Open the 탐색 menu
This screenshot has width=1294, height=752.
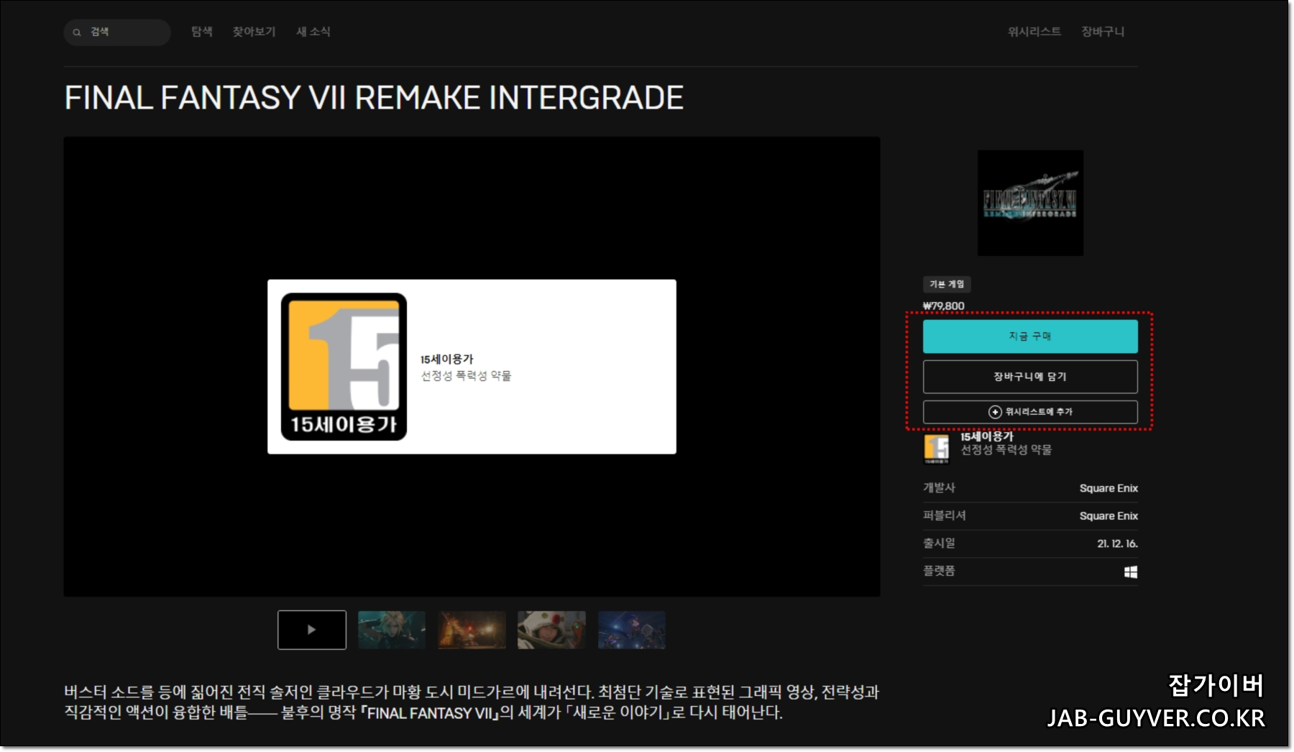click(x=202, y=32)
